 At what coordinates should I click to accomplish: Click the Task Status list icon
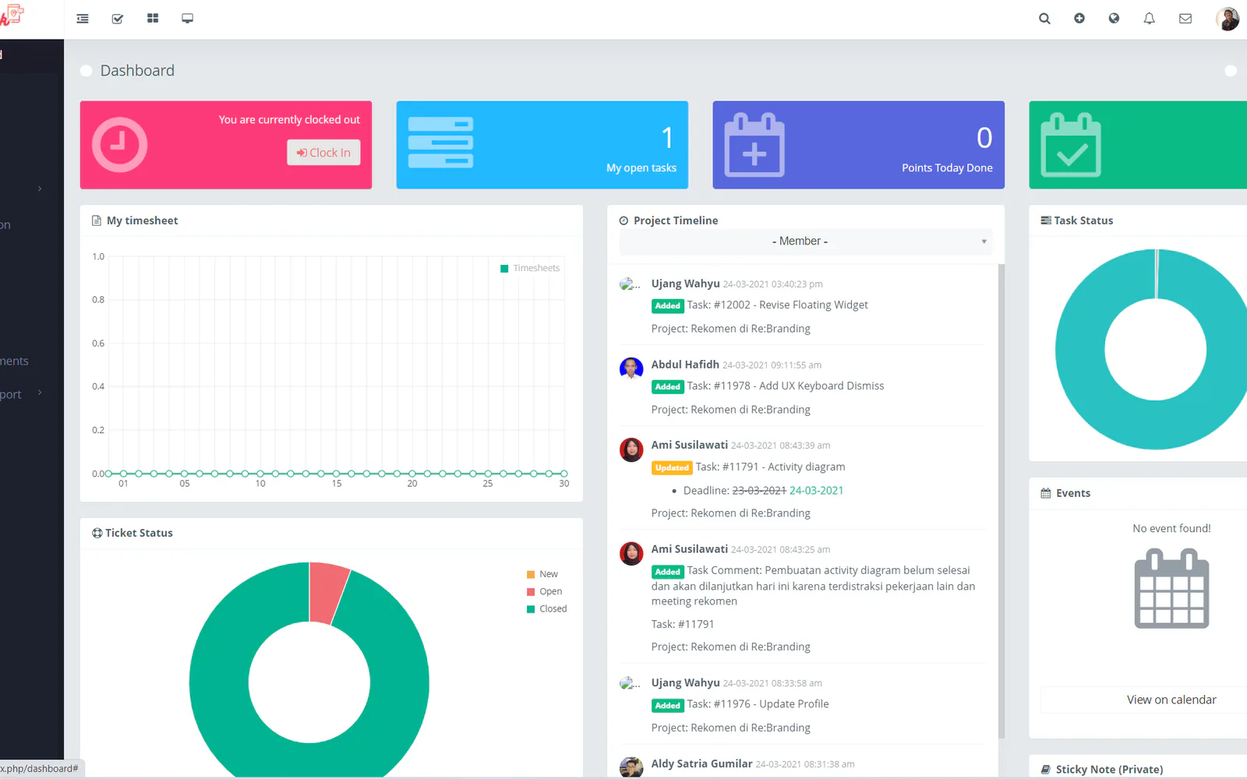tap(1046, 220)
